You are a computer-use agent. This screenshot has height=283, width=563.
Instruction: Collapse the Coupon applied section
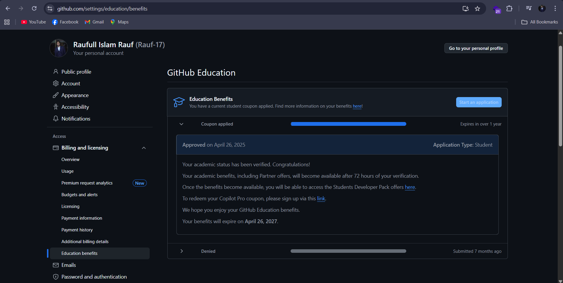[181, 124]
